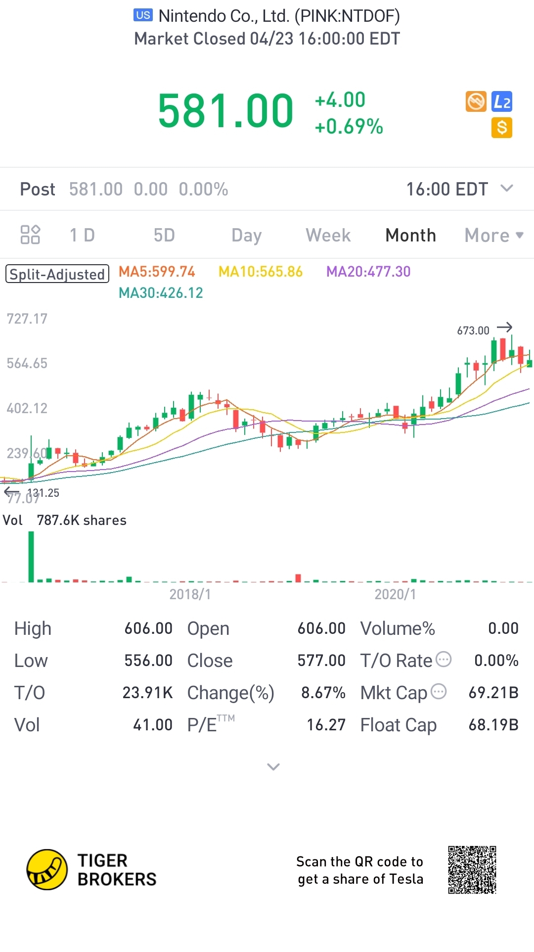
Task: Switch to the Week chart tab
Action: click(x=328, y=236)
